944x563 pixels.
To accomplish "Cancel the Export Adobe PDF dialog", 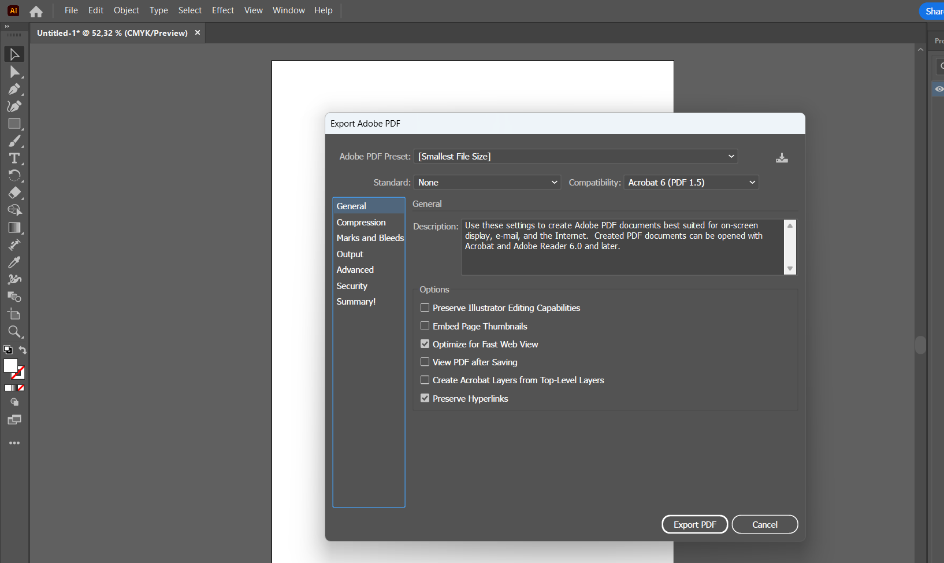I will click(x=765, y=524).
